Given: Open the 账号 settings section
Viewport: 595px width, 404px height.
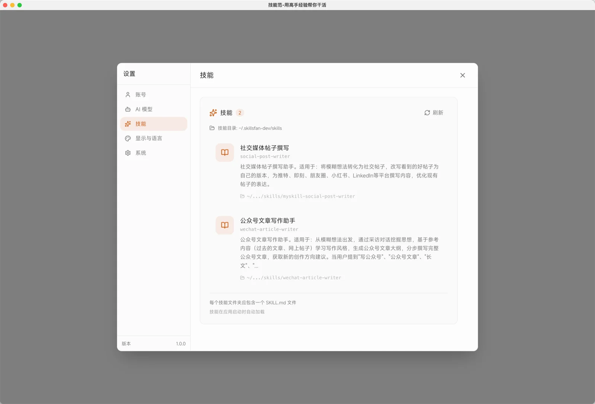Looking at the screenshot, I should coord(141,94).
